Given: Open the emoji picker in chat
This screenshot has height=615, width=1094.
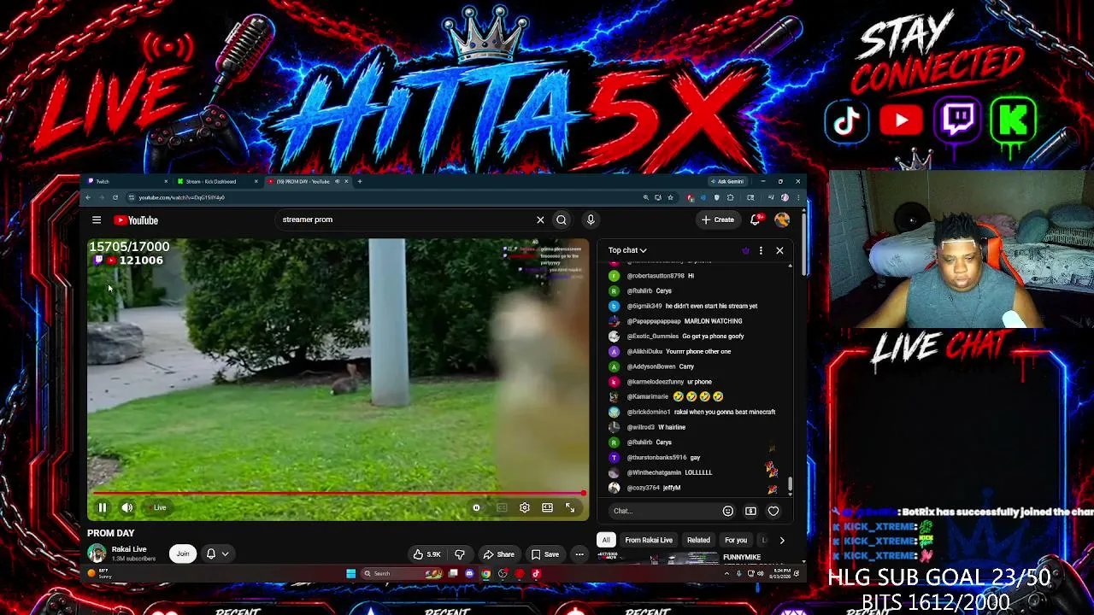Looking at the screenshot, I should 728,511.
